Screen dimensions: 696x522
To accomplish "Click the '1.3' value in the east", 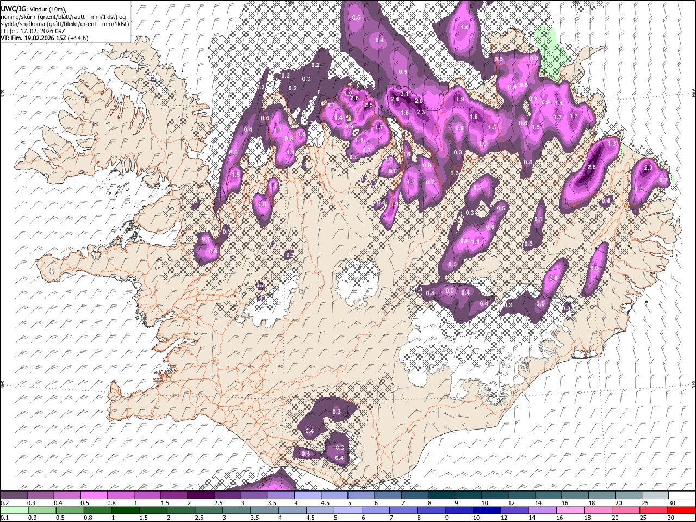I will [x=612, y=144].
